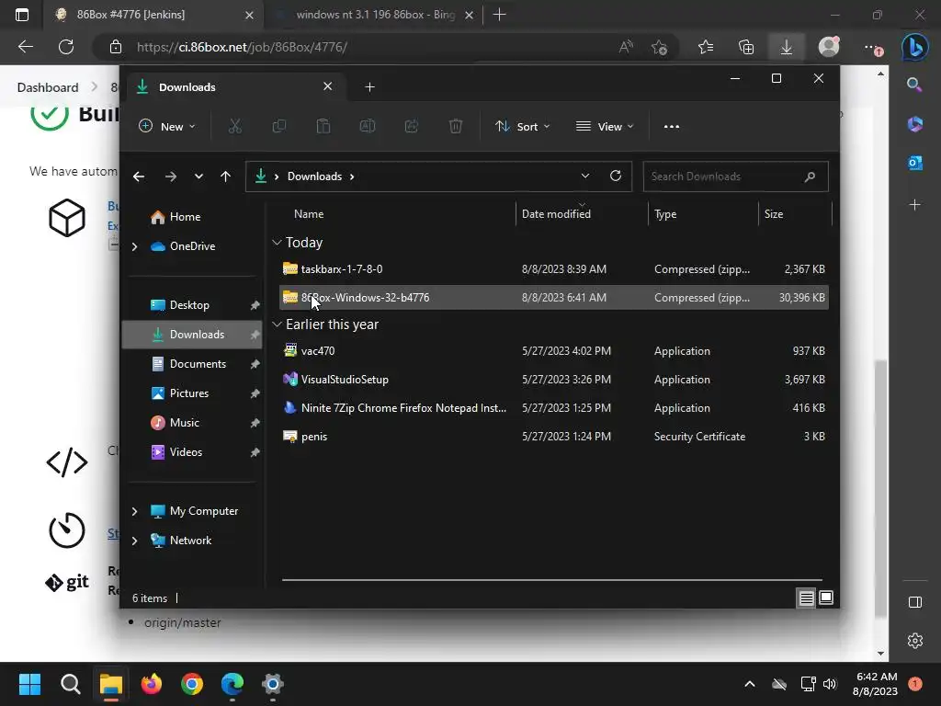The image size is (941, 706).
Task: Switch to the 86Box #4776 Jenkins tab
Action: tap(153, 15)
